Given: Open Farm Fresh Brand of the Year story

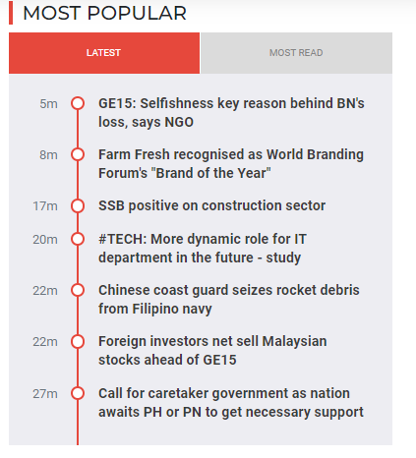Looking at the screenshot, I should (231, 164).
